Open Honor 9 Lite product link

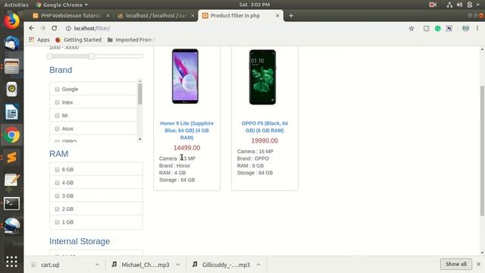187,130
